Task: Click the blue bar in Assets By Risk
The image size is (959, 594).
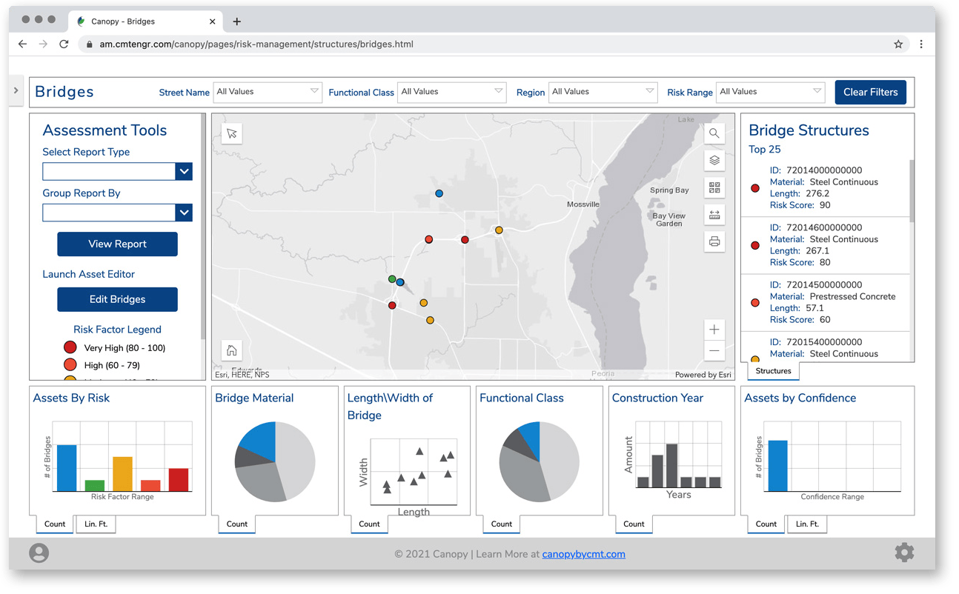Action: (67, 468)
